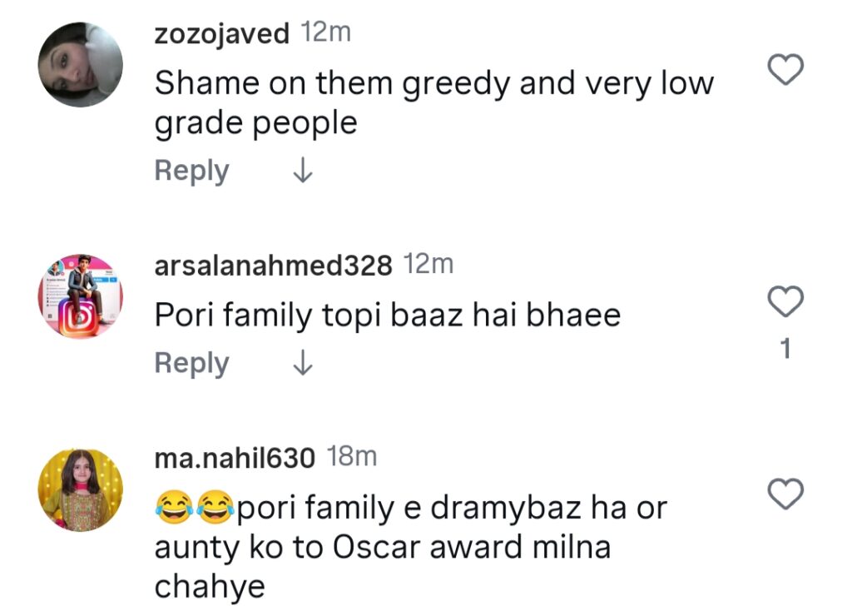Image resolution: width=852 pixels, height=606 pixels.
Task: Open zozojaved's profile picture
Action: pyautogui.click(x=82, y=65)
